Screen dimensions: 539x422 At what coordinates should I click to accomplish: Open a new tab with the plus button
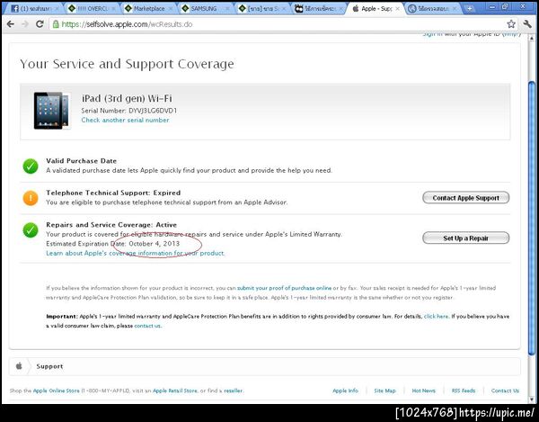(470, 9)
